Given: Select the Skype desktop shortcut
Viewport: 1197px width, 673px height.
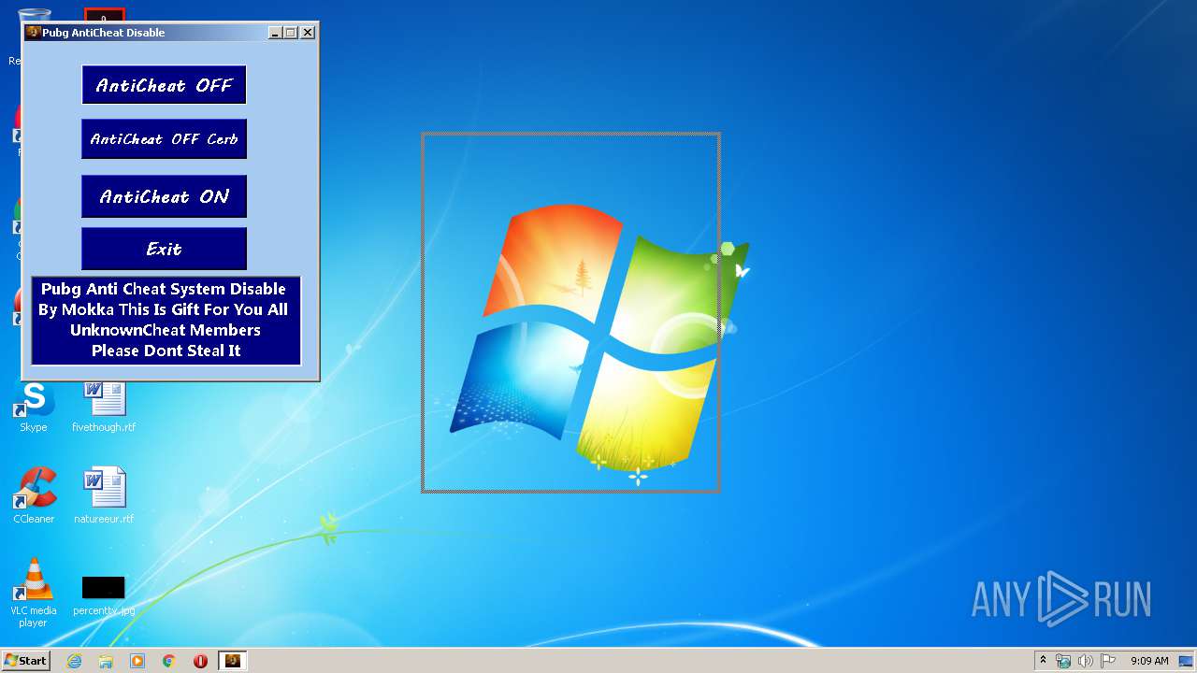Looking at the screenshot, I should pos(34,407).
